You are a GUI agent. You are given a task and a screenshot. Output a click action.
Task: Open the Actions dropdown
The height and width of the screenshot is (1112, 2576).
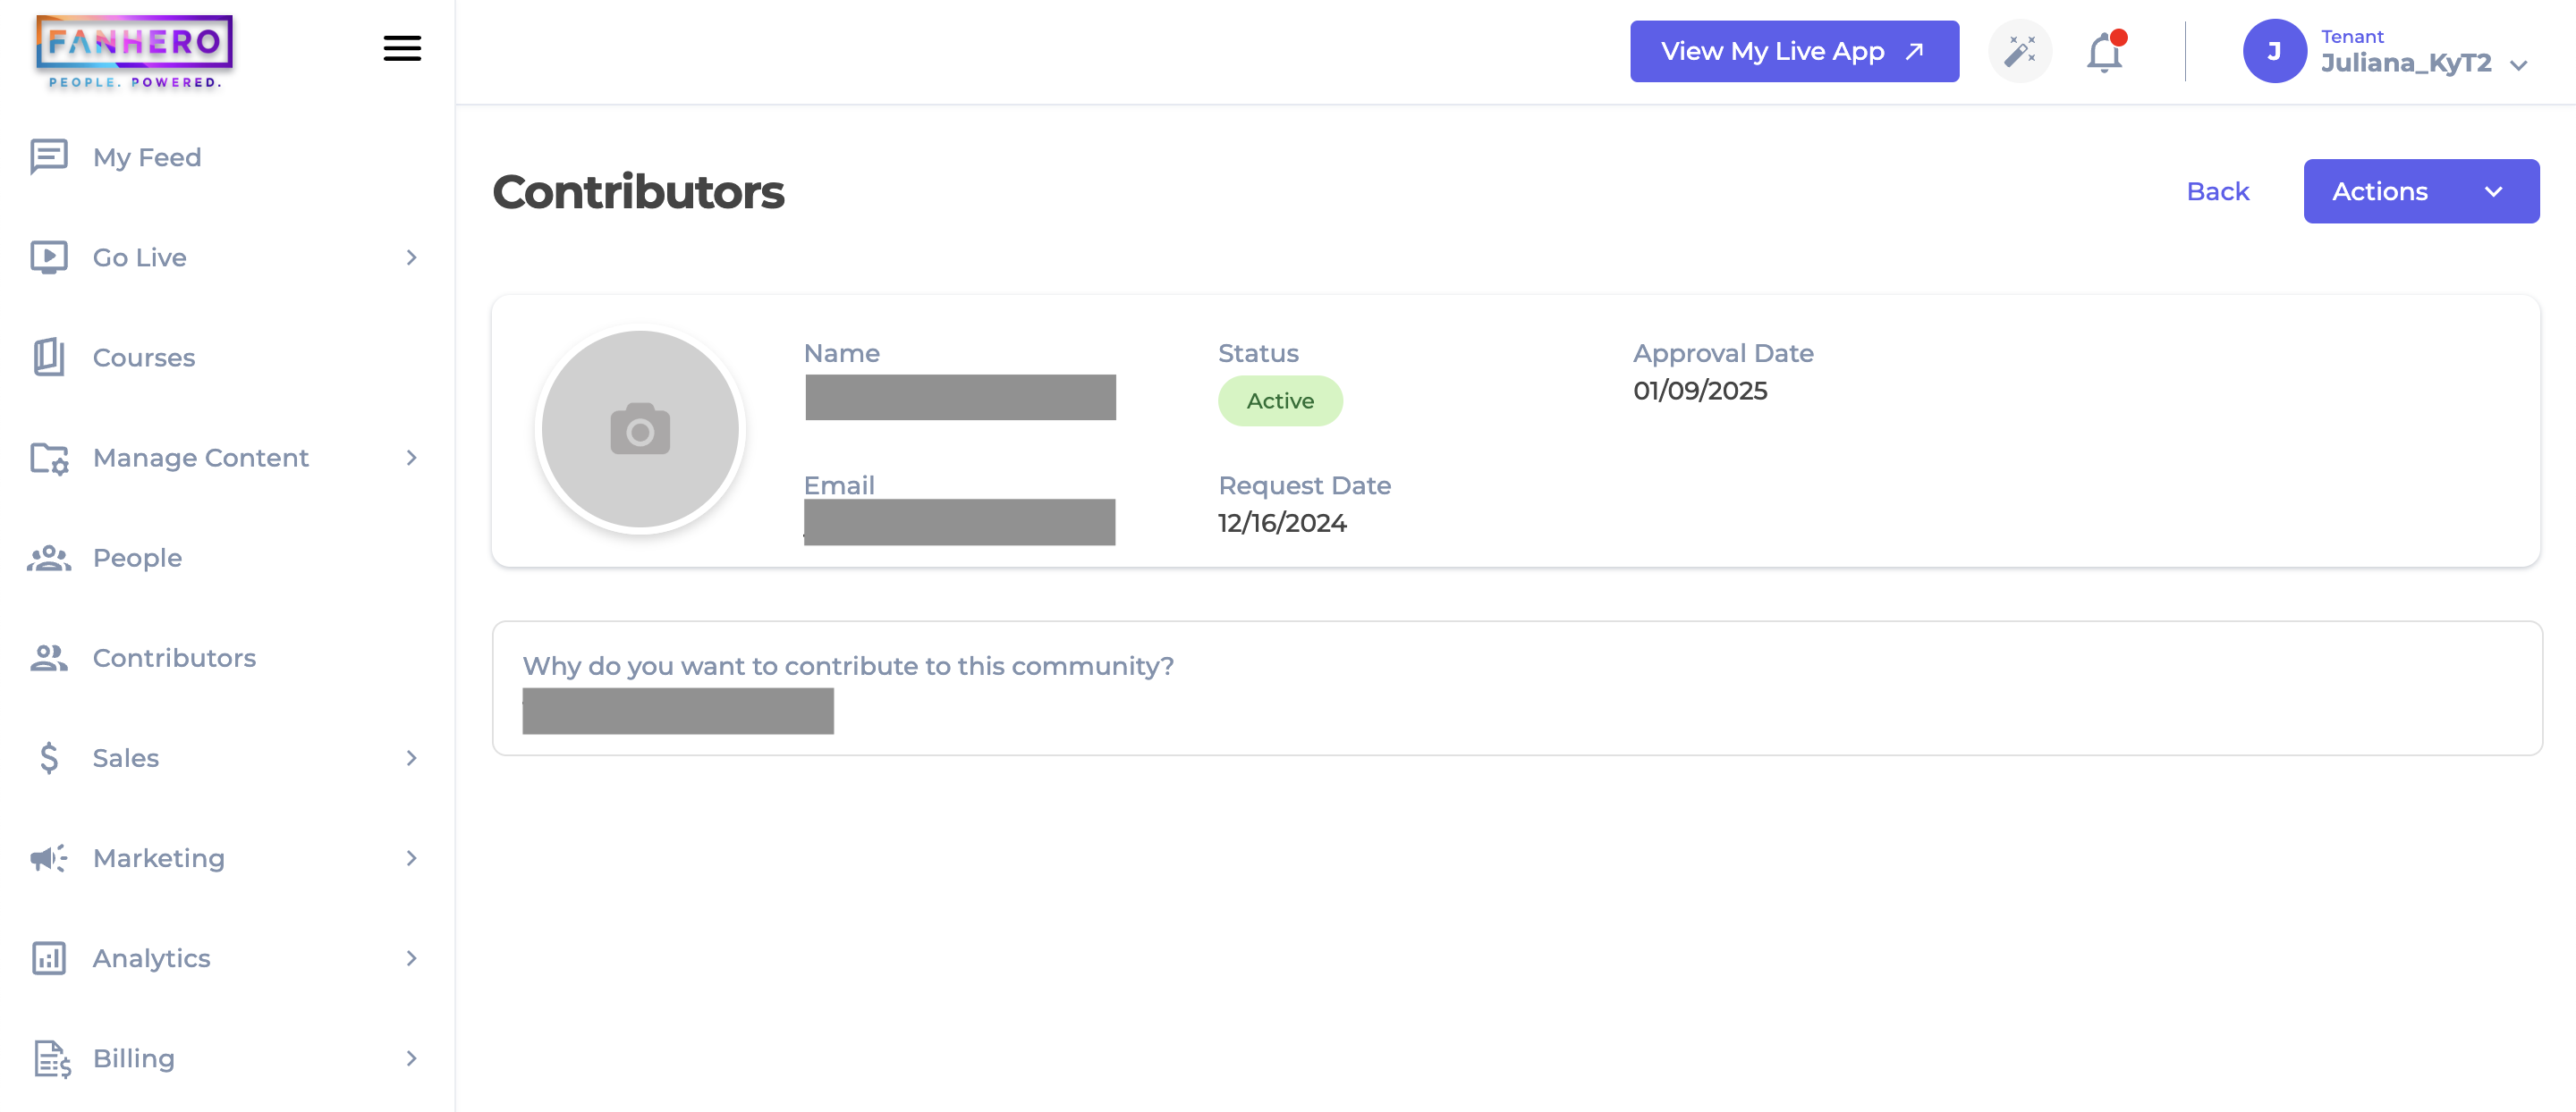coord(2420,190)
